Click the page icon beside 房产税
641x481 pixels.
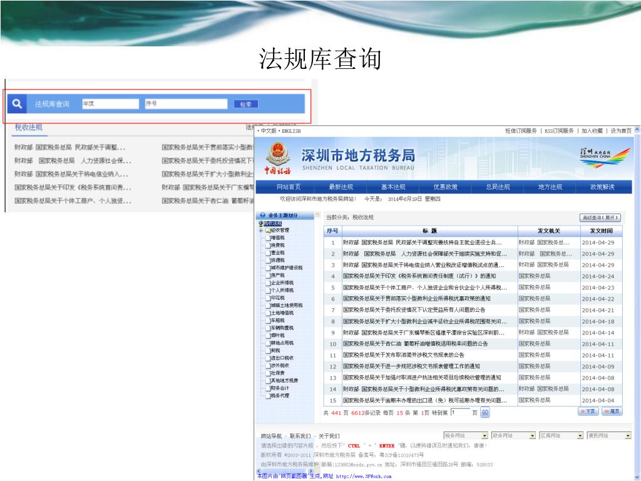268,276
